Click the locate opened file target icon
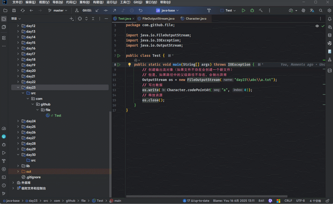The width and height of the screenshot is (333, 204). pyautogui.click(x=80, y=19)
